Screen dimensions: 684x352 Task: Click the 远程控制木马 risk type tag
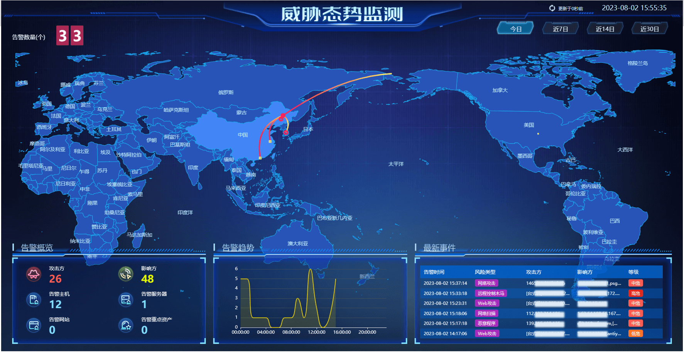(491, 293)
